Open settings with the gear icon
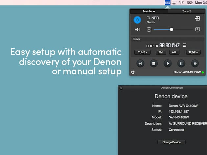207x155 pixels. (x=133, y=72)
